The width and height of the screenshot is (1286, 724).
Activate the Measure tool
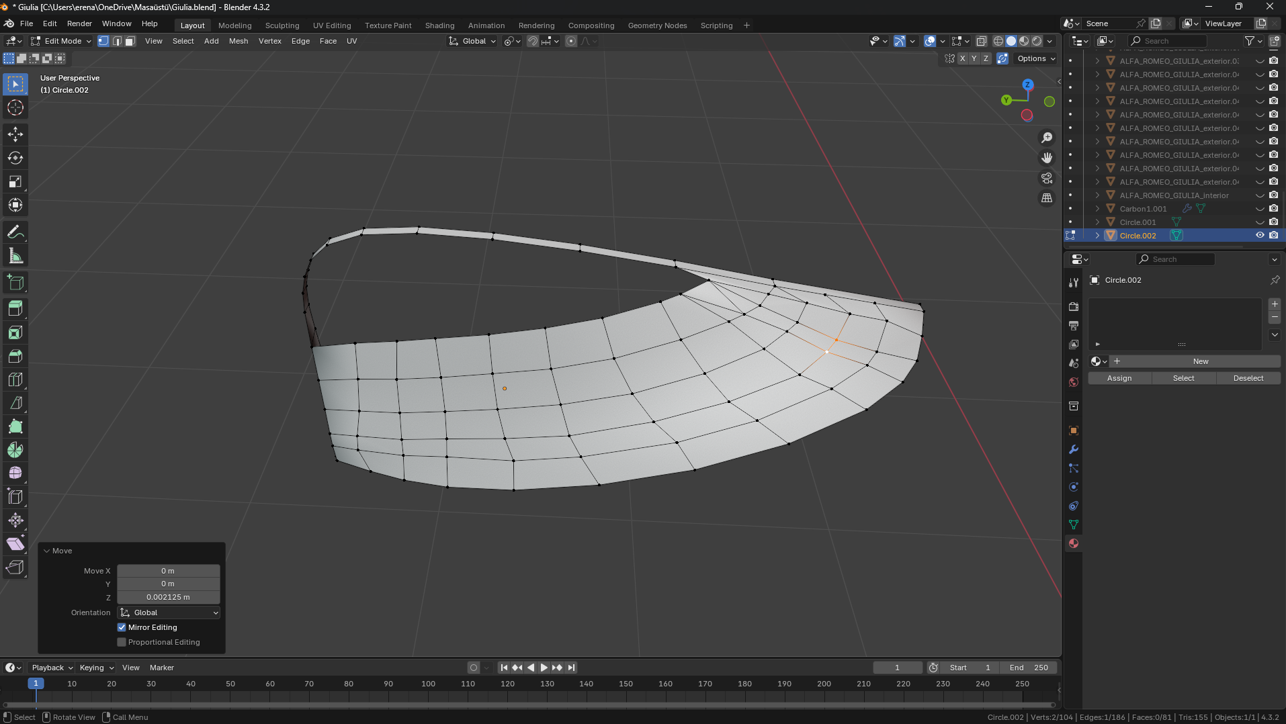pos(15,256)
